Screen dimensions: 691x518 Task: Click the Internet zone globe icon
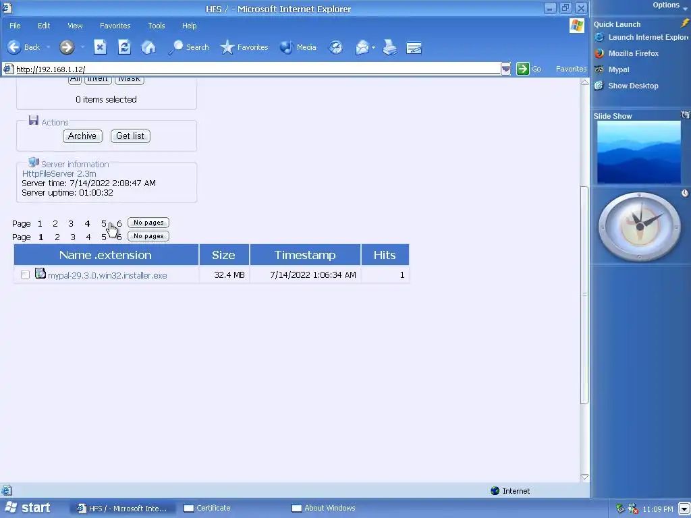click(495, 491)
